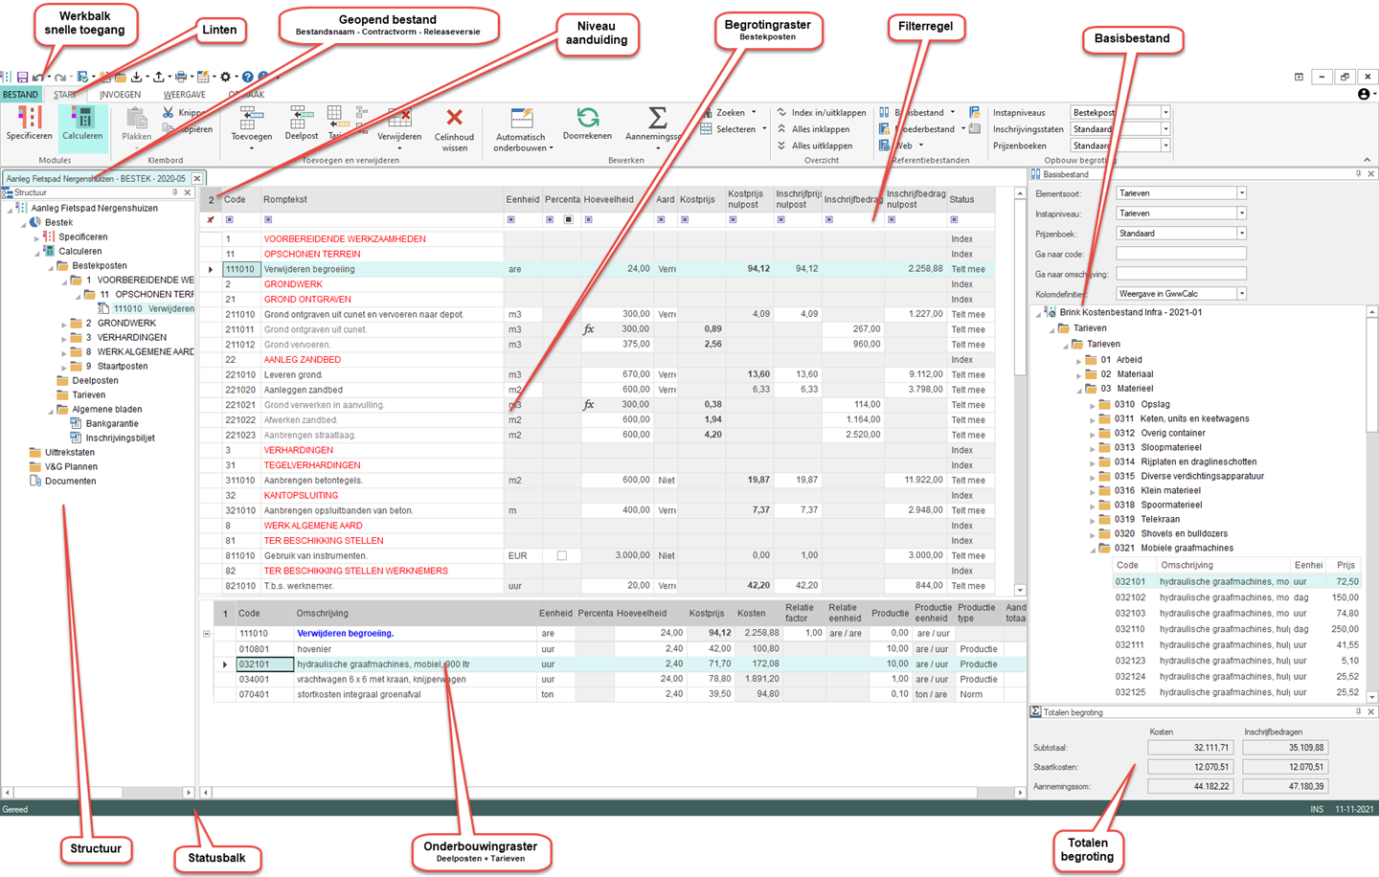Open the Instapniveau dropdown in Basisbestand panel
The height and width of the screenshot is (877, 1379).
[x=1242, y=214]
